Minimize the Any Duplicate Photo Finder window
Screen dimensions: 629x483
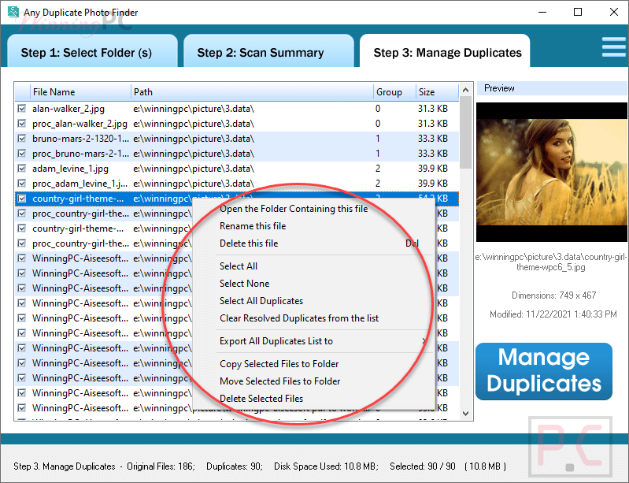pos(542,12)
